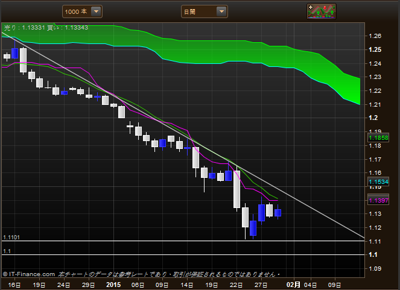Click the 1.1858 green price label

click(378, 138)
